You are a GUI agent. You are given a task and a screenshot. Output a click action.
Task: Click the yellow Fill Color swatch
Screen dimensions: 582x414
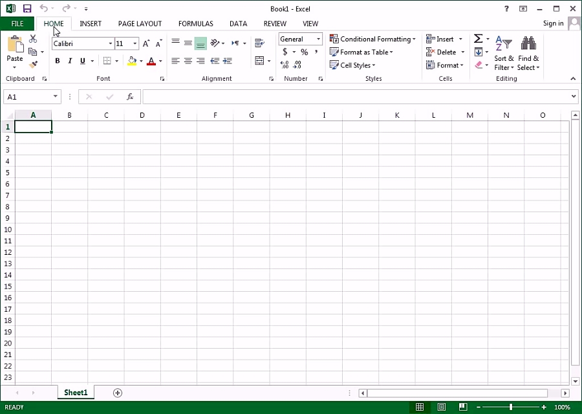tap(132, 61)
